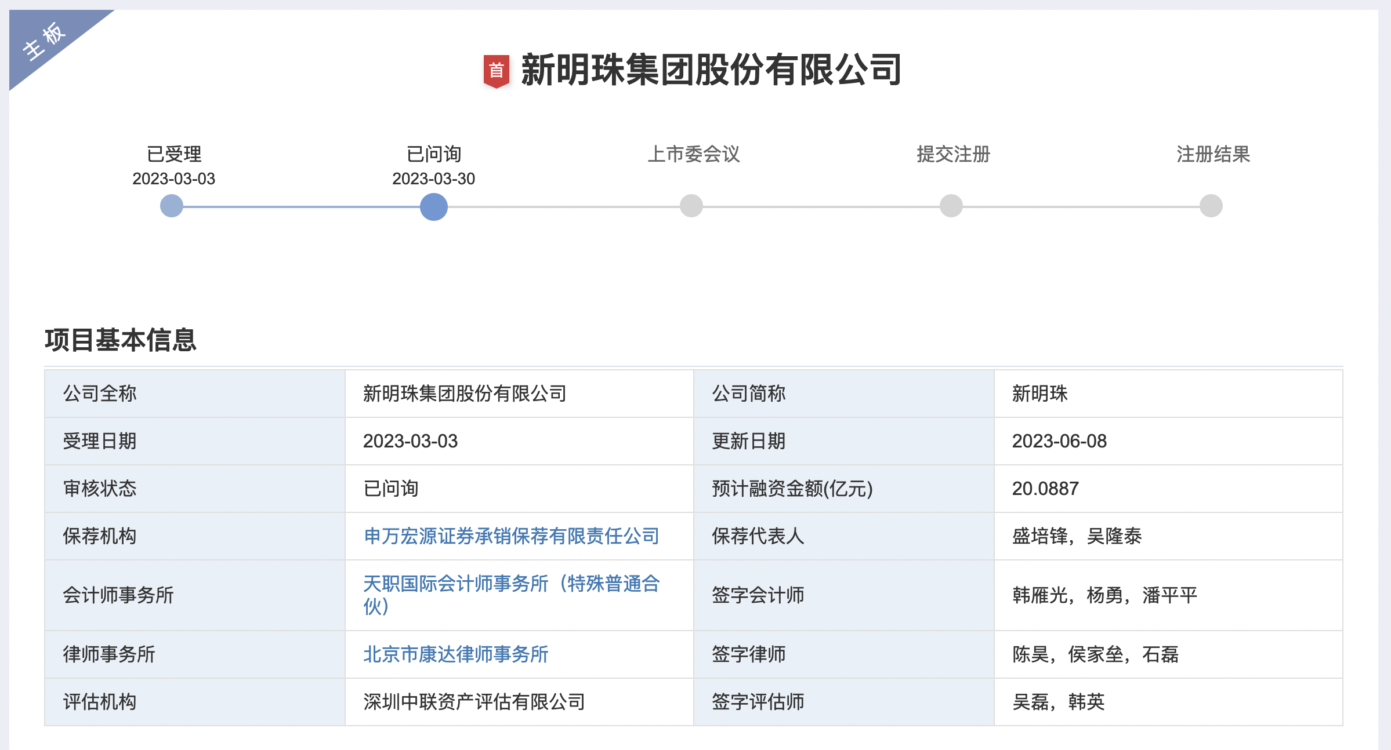Viewport: 1391px width, 750px height.
Task: Click the 项目基本信息 section heading
Action: [x=121, y=340]
